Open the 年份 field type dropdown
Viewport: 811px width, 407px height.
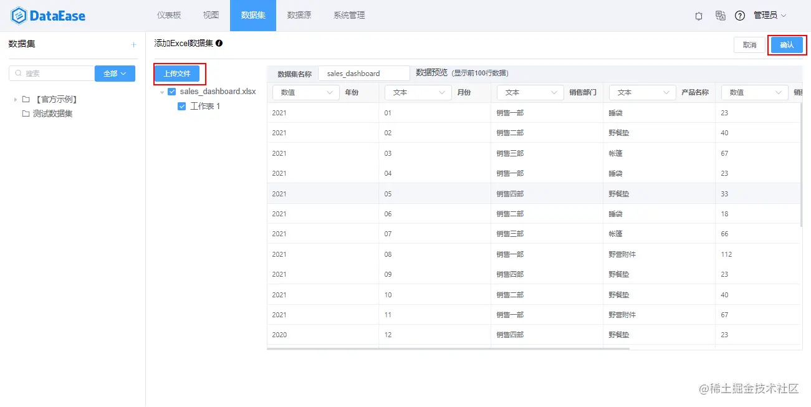[x=306, y=92]
